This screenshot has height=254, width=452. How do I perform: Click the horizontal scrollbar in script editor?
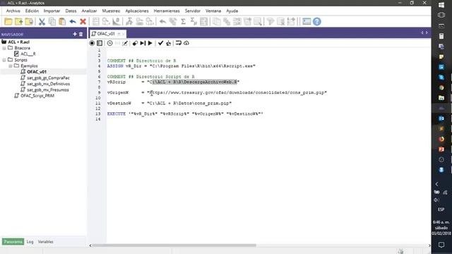[174, 246]
